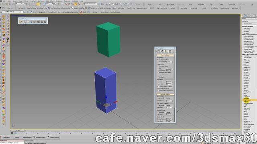The width and height of the screenshot is (257, 144).
Task: Open Display Options tab in MassFX Tools
Action: 170,51
